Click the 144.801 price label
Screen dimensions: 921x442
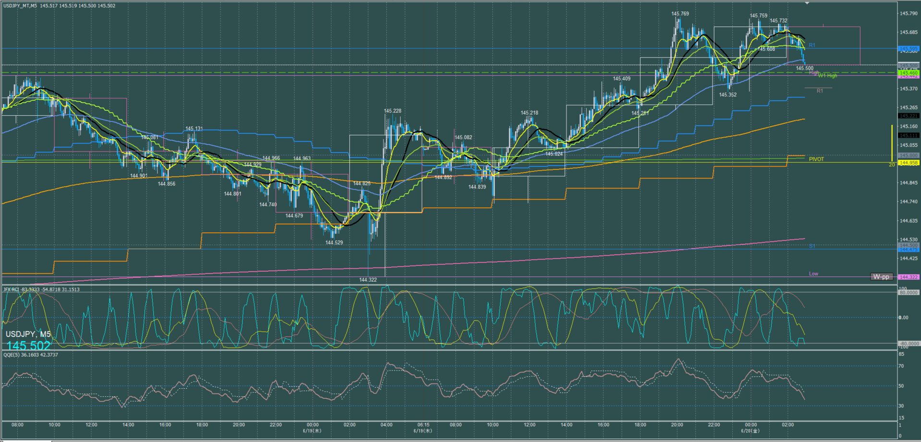[x=233, y=194]
